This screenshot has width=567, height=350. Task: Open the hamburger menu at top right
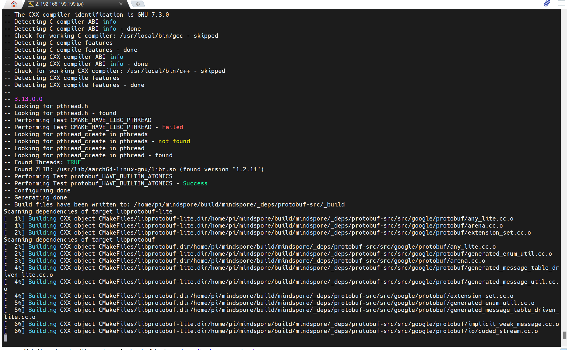coord(561,4)
